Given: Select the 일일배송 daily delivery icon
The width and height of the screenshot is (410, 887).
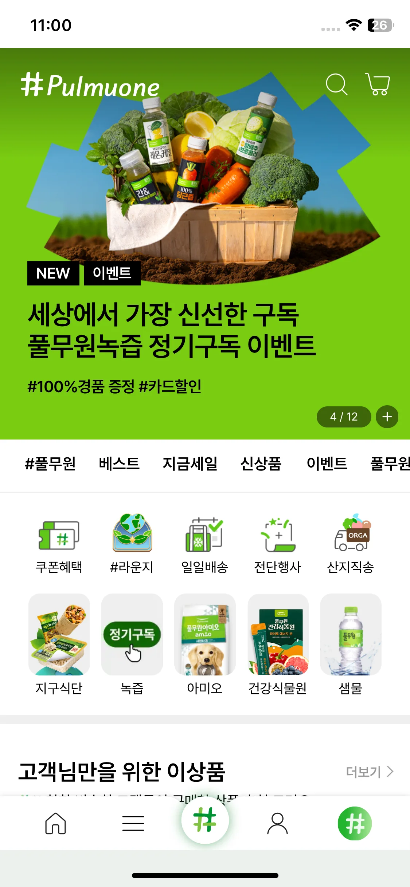Looking at the screenshot, I should coord(204,534).
